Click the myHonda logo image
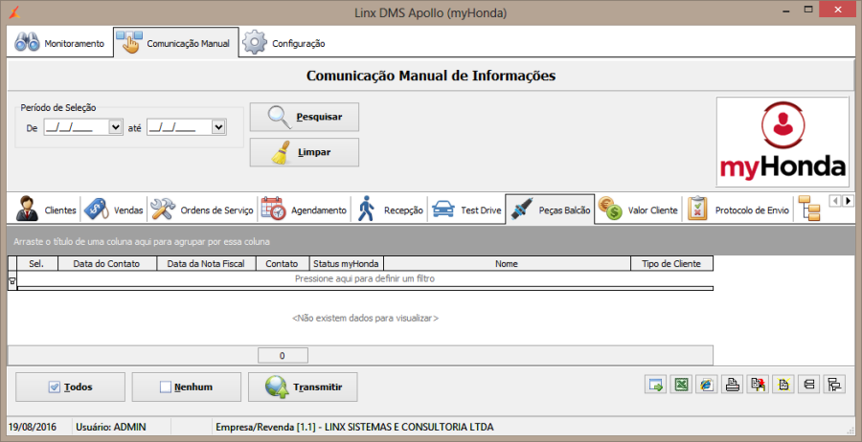Screen dimensions: 862x442 click(783, 142)
